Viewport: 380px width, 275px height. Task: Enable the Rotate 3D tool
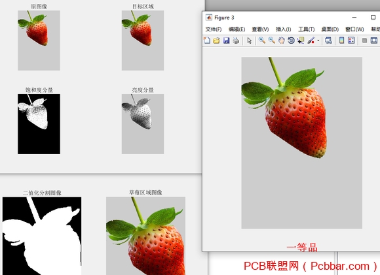point(291,40)
